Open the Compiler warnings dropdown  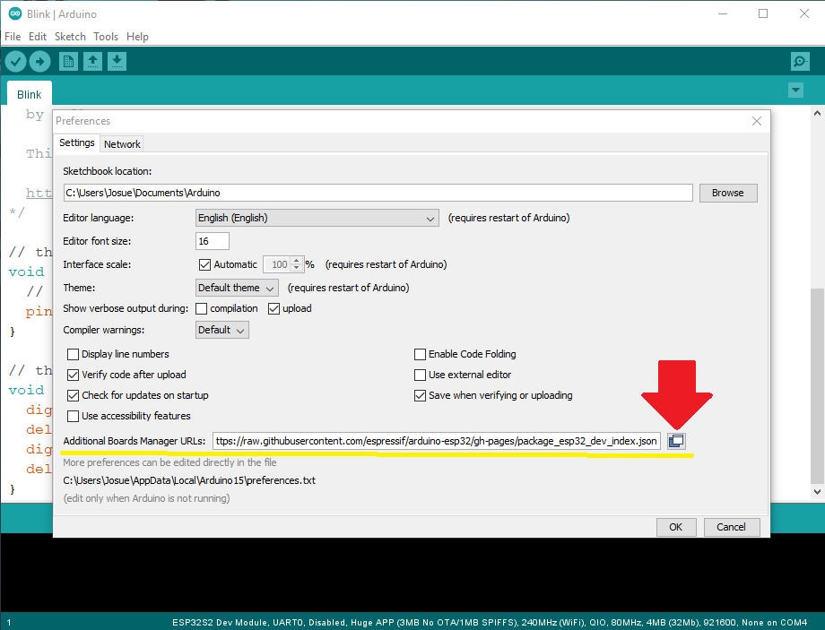tap(222, 330)
